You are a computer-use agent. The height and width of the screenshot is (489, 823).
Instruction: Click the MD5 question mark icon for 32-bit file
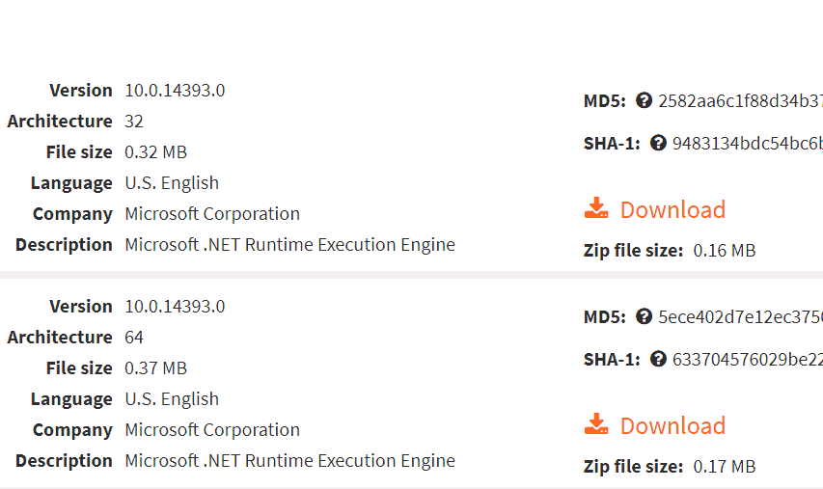click(x=645, y=100)
